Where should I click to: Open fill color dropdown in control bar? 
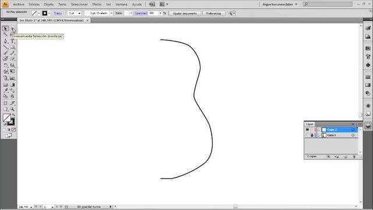pos(39,13)
